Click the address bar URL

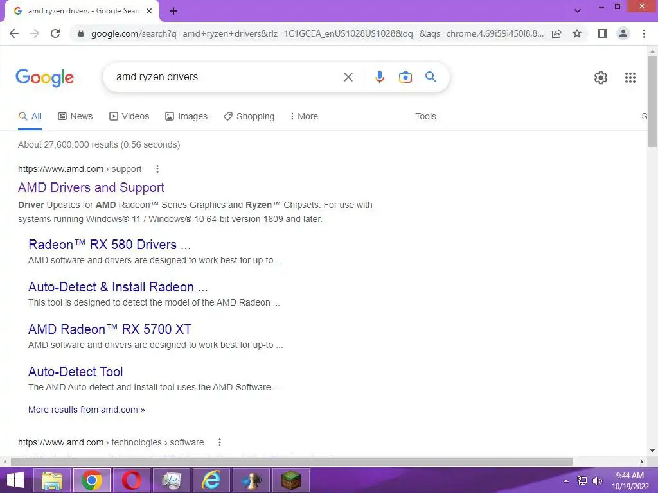click(317, 33)
